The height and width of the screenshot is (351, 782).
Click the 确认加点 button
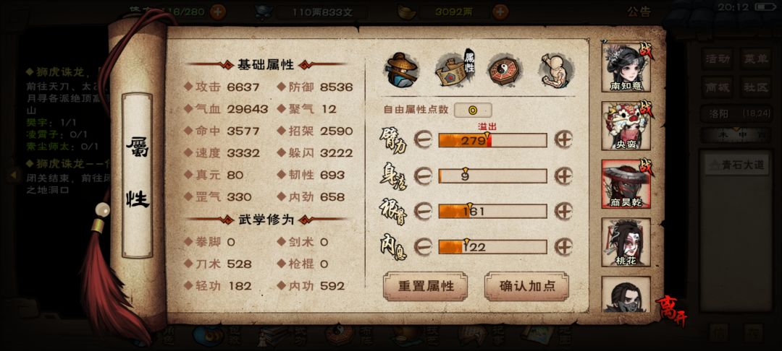coord(526,287)
